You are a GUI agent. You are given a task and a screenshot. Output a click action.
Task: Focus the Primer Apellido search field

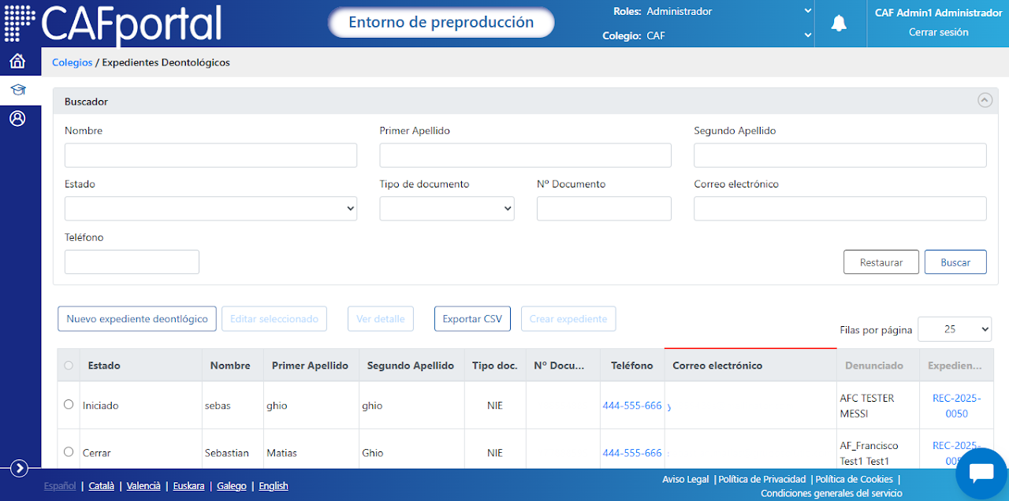526,155
